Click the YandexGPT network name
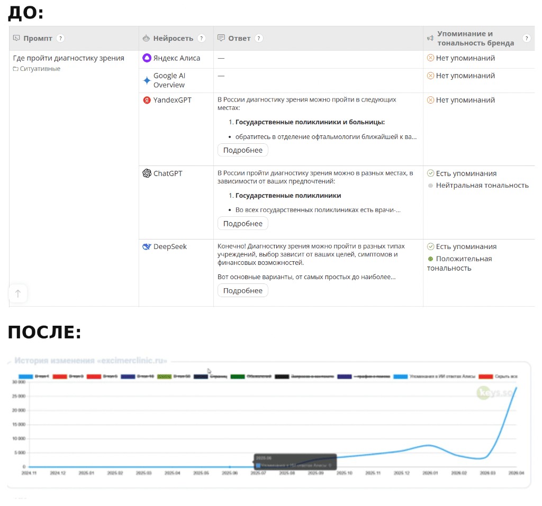Screen dimensions: 542x506 [x=172, y=100]
